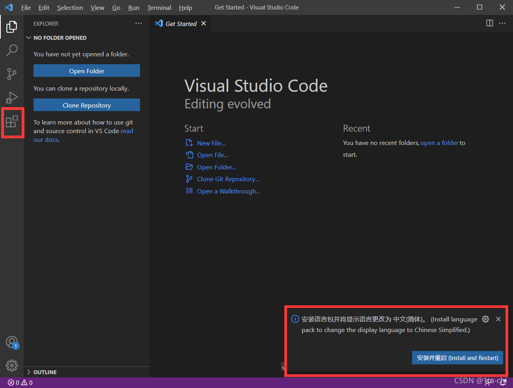The height and width of the screenshot is (388, 513).
Task: Click the New File... link
Action: 211,143
